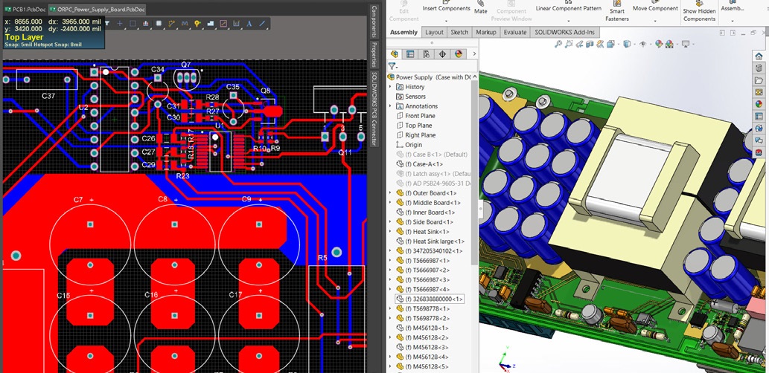
Task: Open the Design Library icon in task pane
Action: click(x=759, y=68)
